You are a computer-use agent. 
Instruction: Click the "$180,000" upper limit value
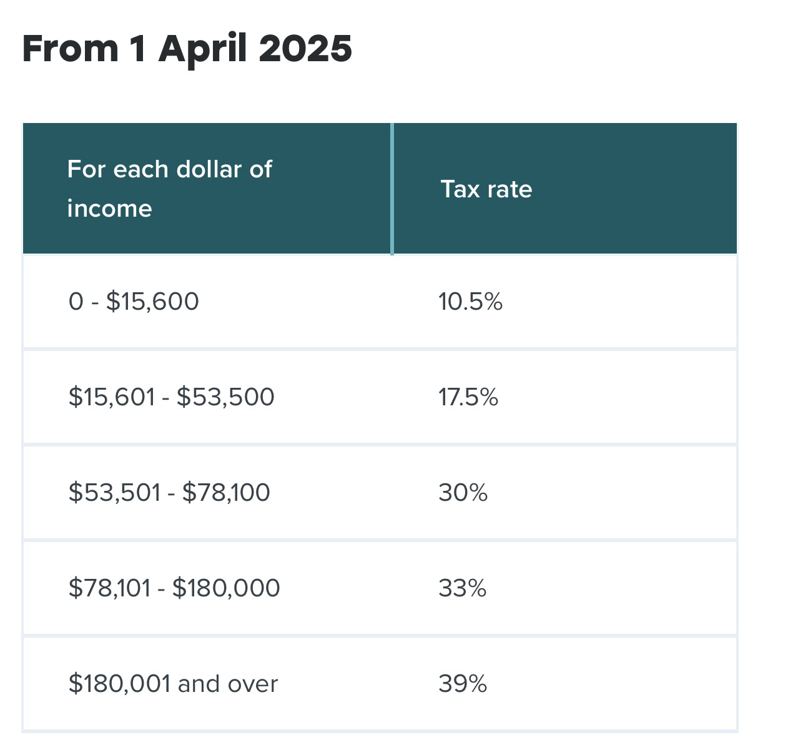[x=226, y=588]
